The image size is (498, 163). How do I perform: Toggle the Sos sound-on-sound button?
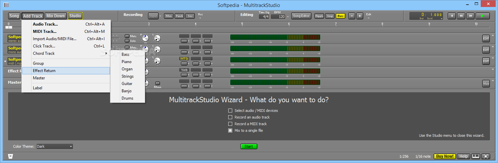tap(190, 16)
